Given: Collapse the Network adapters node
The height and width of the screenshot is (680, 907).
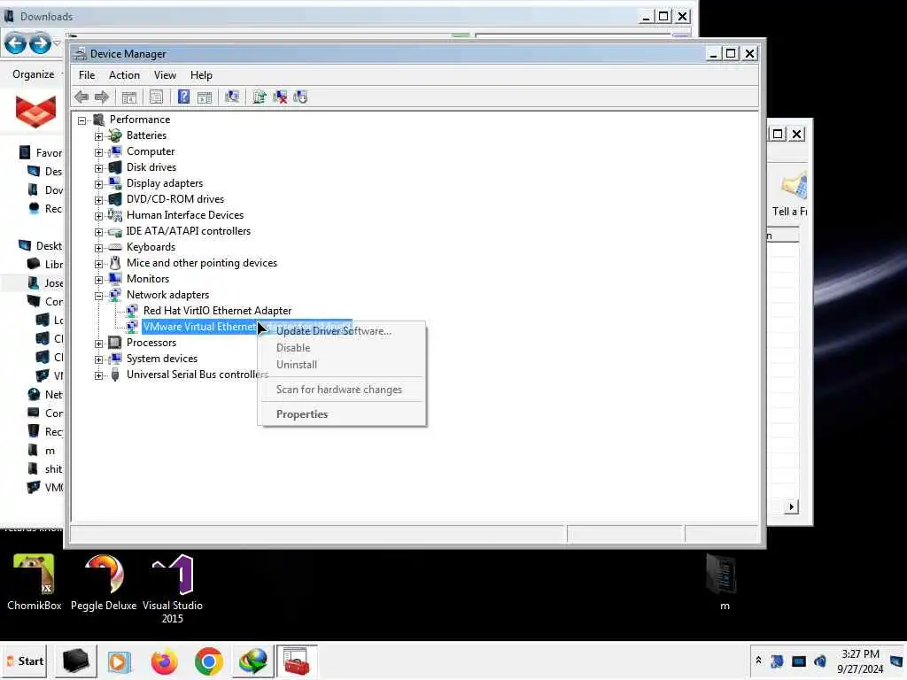Looking at the screenshot, I should [x=99, y=296].
